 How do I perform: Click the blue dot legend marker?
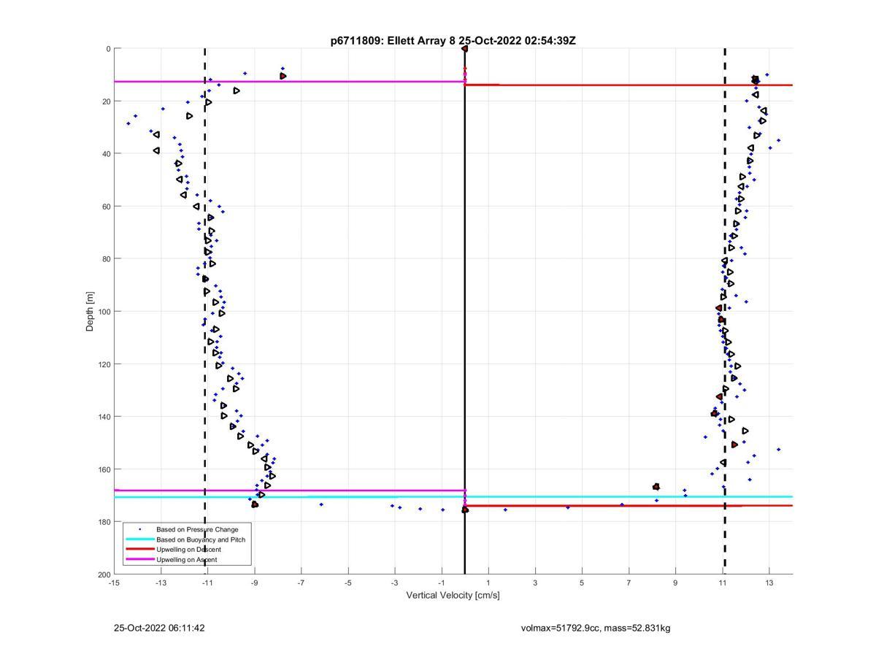(139, 529)
